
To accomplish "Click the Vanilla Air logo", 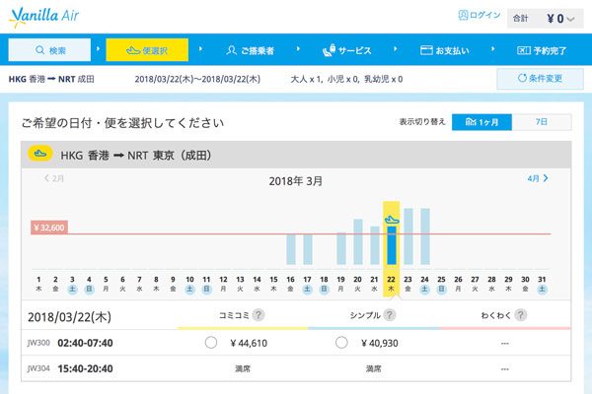I will click(43, 17).
